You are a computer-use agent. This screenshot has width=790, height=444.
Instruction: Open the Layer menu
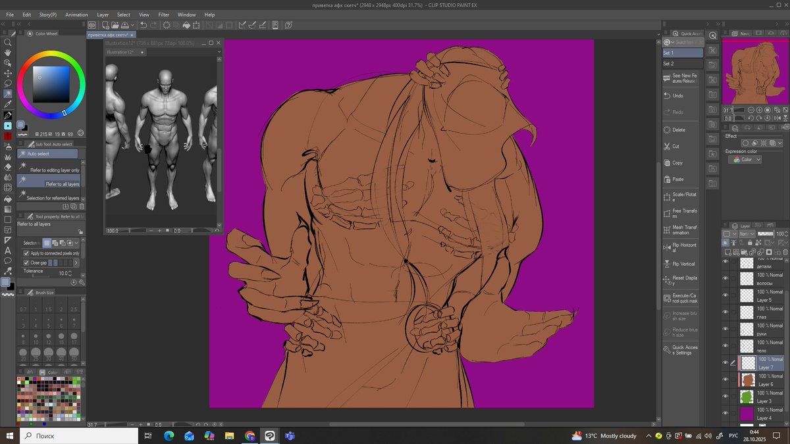point(103,14)
